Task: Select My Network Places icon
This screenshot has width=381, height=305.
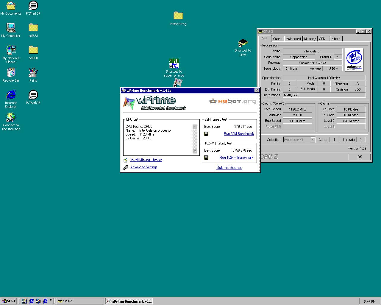Action: click(x=11, y=54)
